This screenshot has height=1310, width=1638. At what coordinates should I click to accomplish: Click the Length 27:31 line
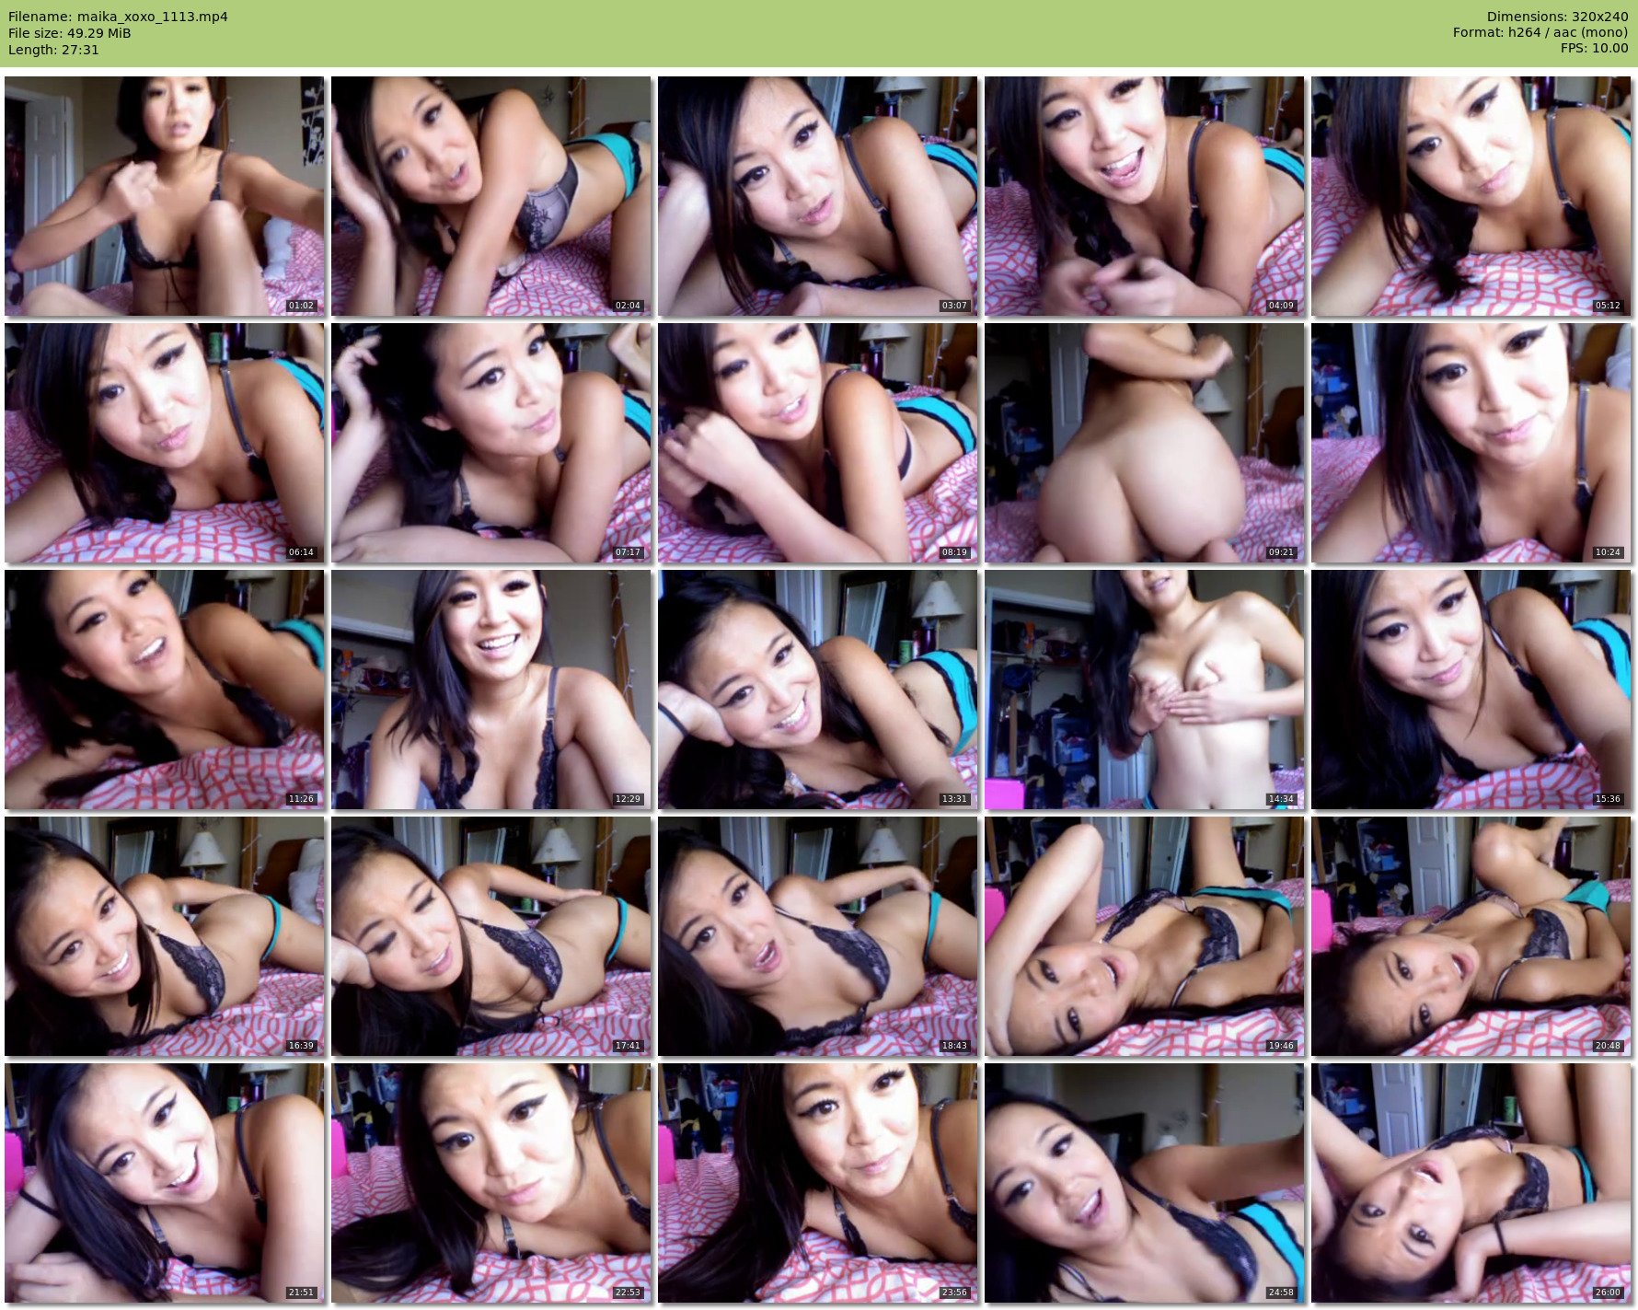53,50
